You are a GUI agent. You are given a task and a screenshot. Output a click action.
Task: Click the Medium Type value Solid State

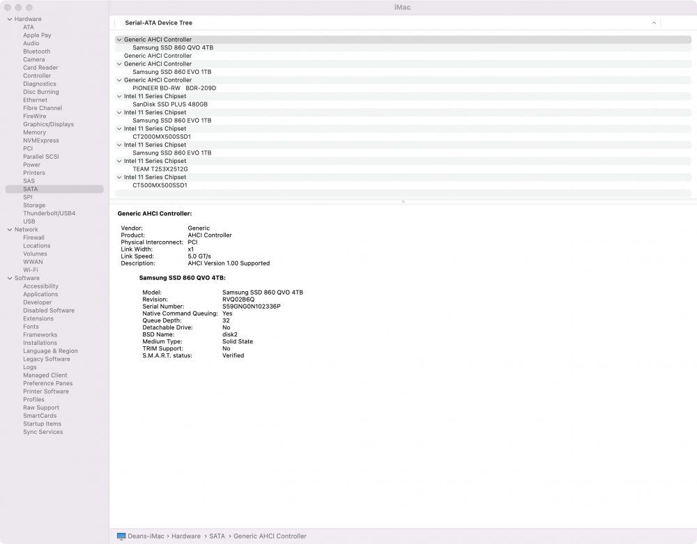[238, 341]
